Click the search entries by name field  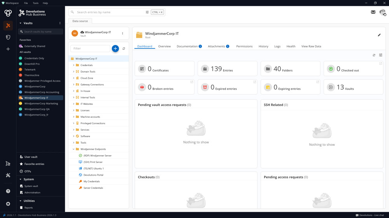point(110,12)
